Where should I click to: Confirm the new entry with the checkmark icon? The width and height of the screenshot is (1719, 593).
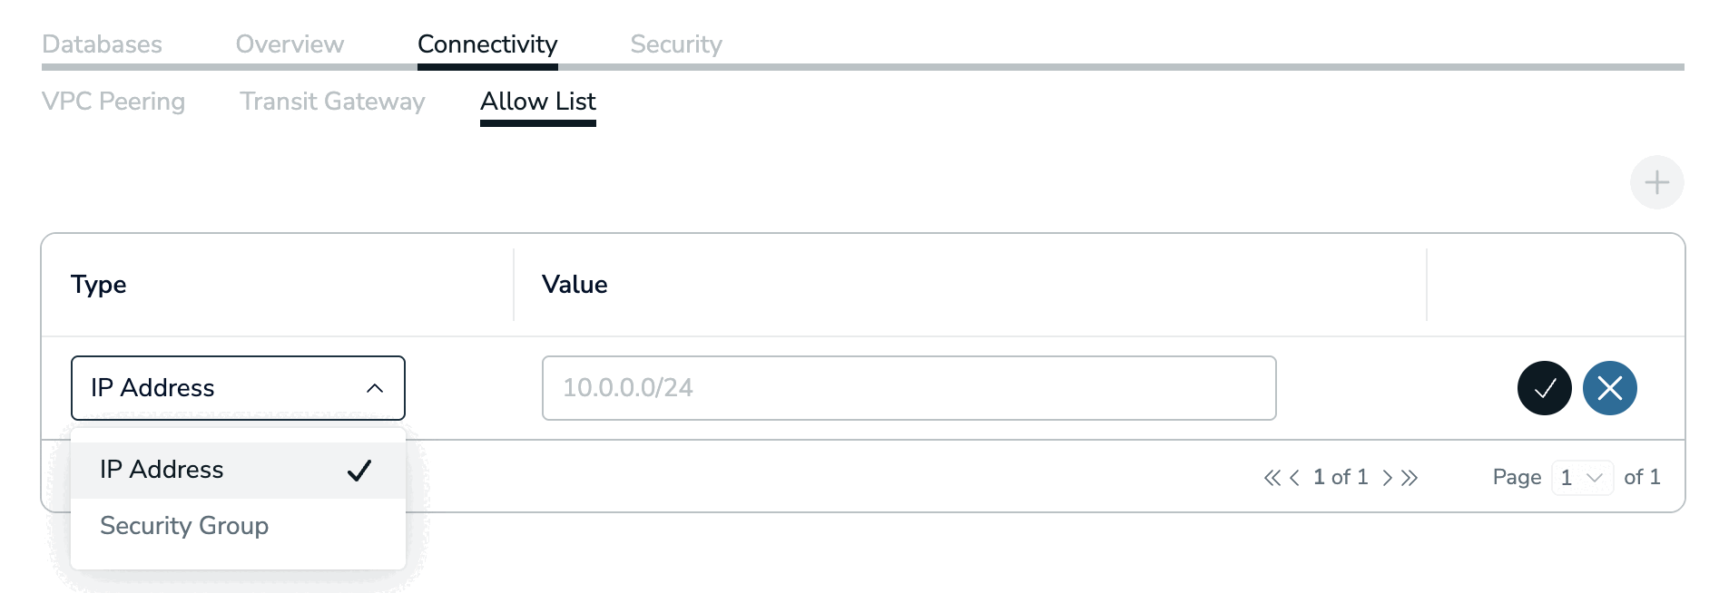point(1544,388)
